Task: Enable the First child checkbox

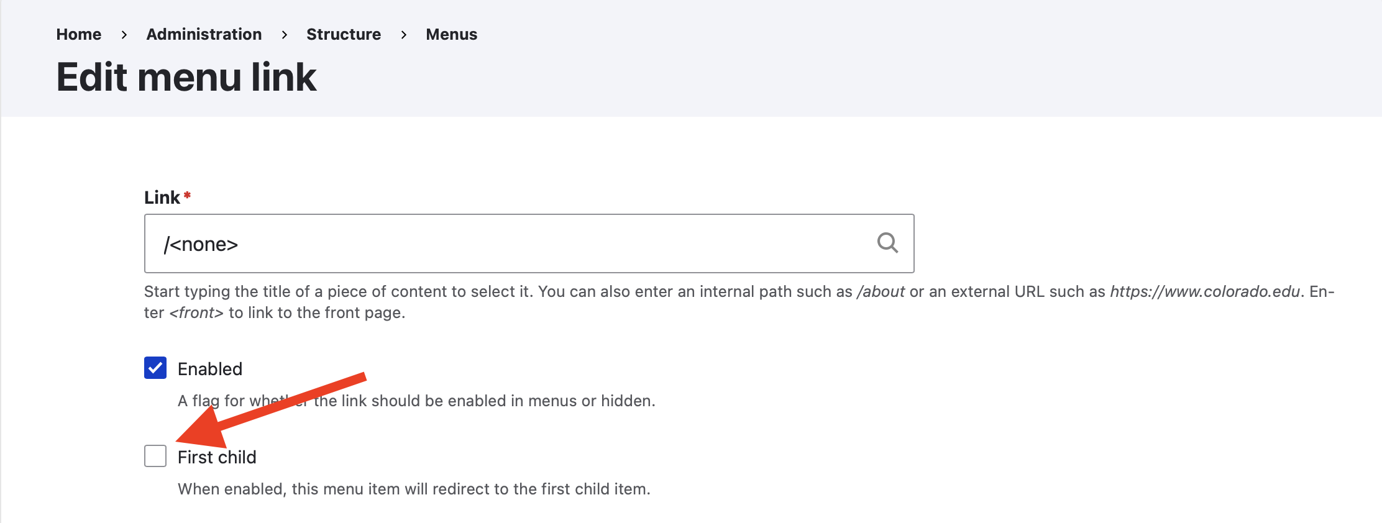Action: click(x=155, y=456)
